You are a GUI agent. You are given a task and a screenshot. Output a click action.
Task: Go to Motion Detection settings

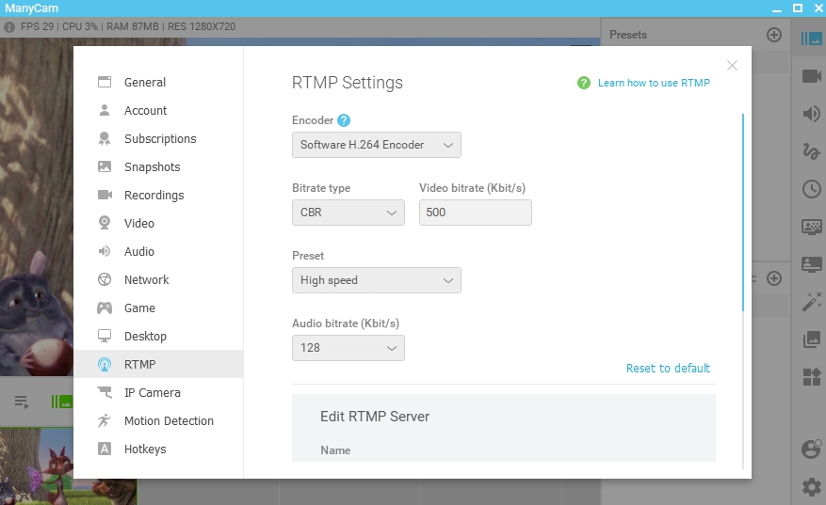click(169, 421)
